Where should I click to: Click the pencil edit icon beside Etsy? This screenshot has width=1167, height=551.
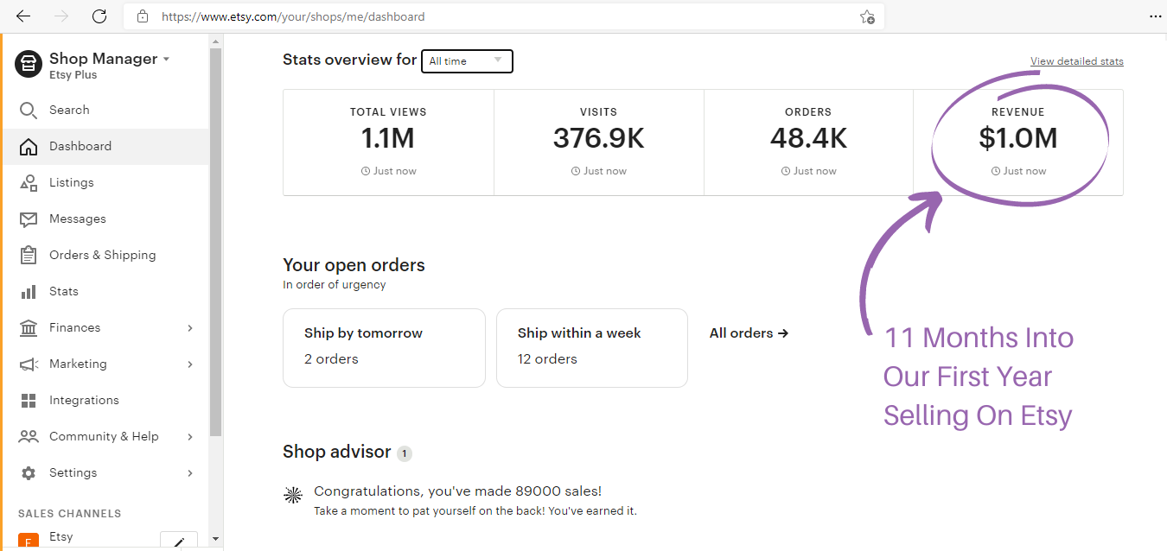coord(179,541)
